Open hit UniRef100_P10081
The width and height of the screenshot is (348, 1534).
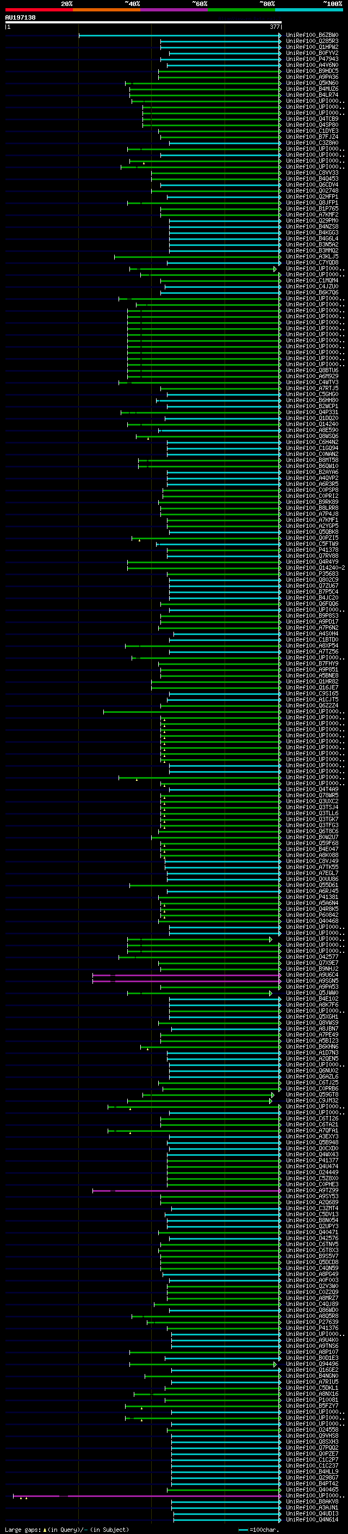click(312, 1400)
